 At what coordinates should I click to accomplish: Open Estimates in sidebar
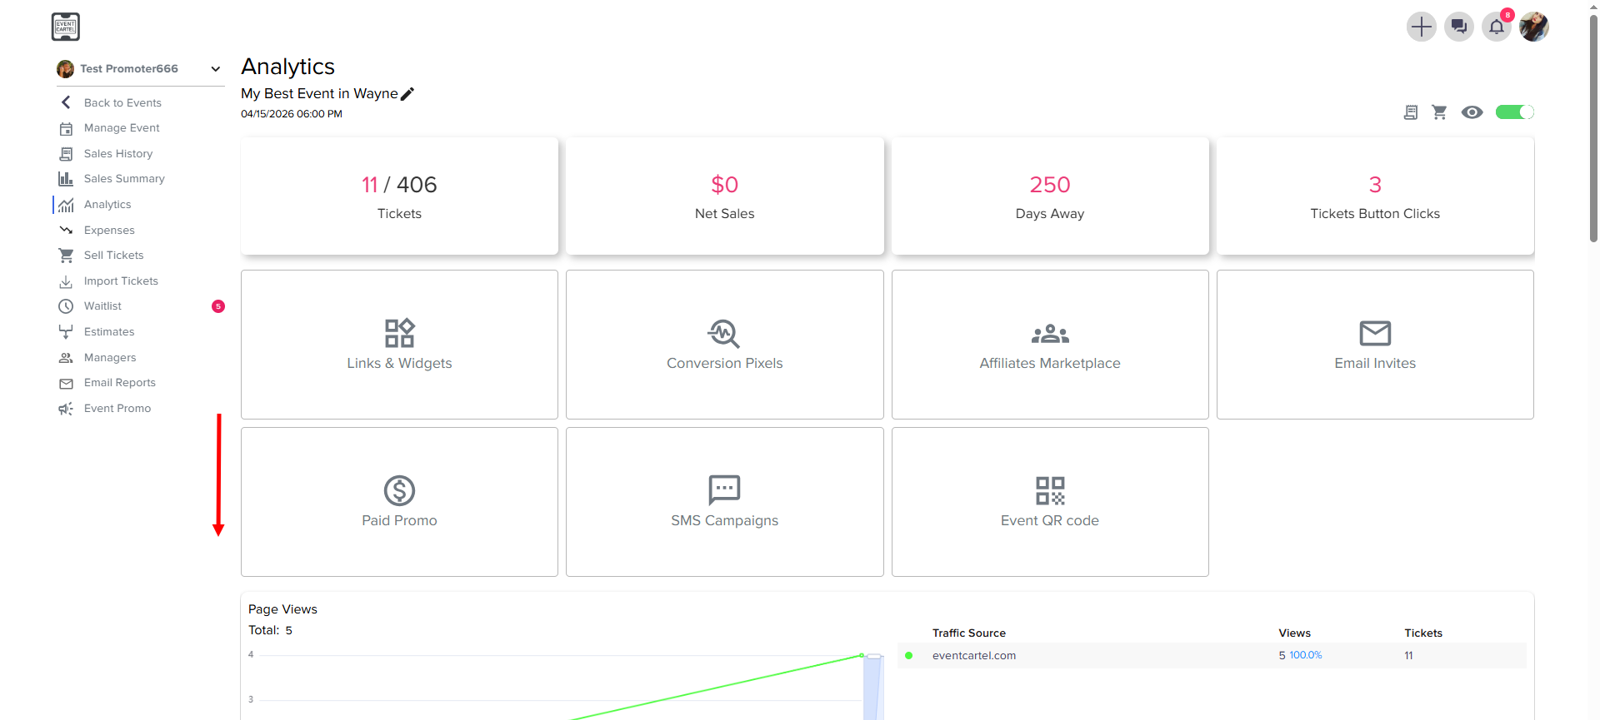(x=109, y=332)
